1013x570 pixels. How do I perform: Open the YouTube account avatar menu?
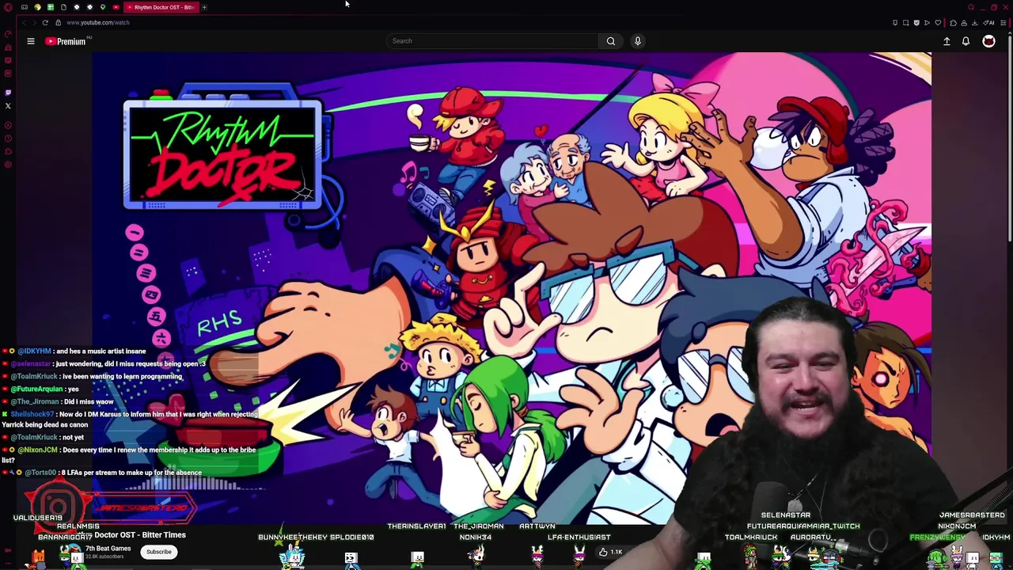click(988, 41)
